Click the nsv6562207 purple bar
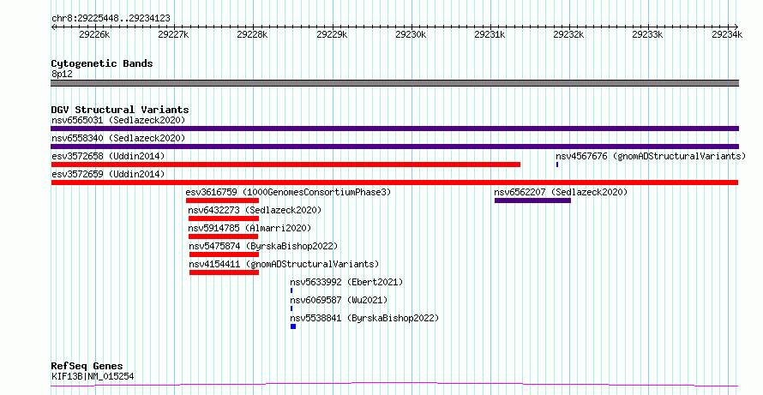 tap(533, 200)
